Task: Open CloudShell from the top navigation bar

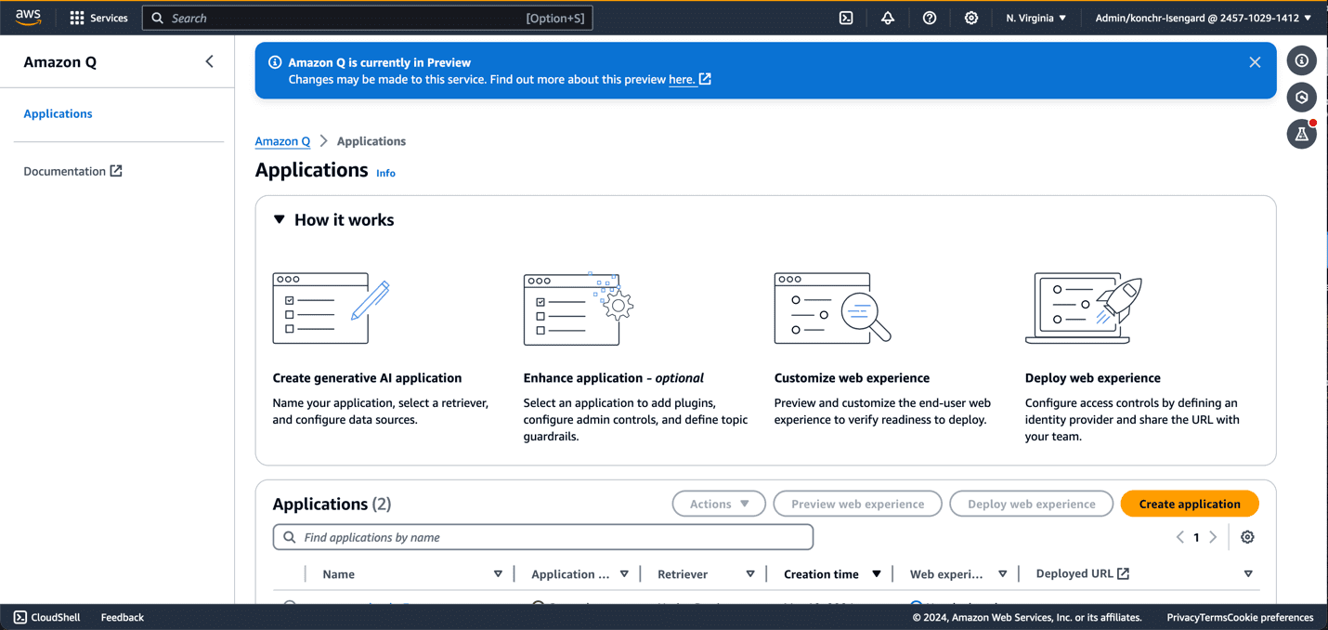Action: pyautogui.click(x=846, y=18)
